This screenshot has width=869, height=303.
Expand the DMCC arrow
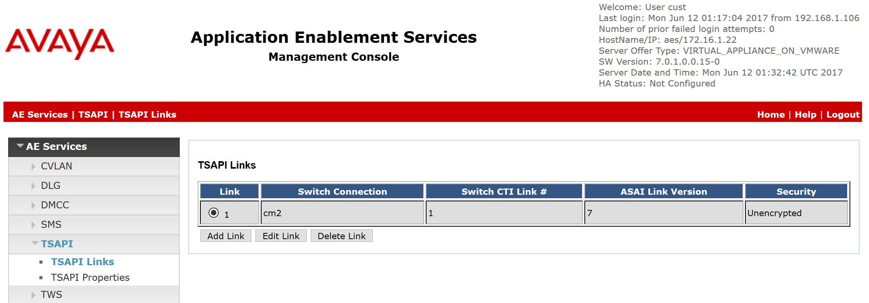click(x=34, y=205)
